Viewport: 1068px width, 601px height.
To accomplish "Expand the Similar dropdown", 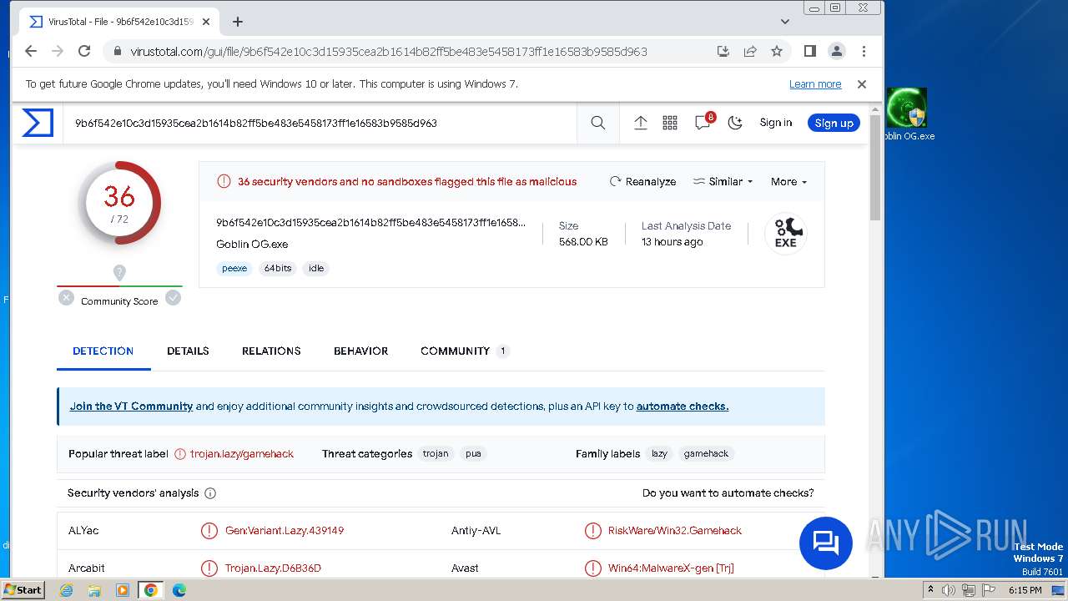I will (723, 181).
